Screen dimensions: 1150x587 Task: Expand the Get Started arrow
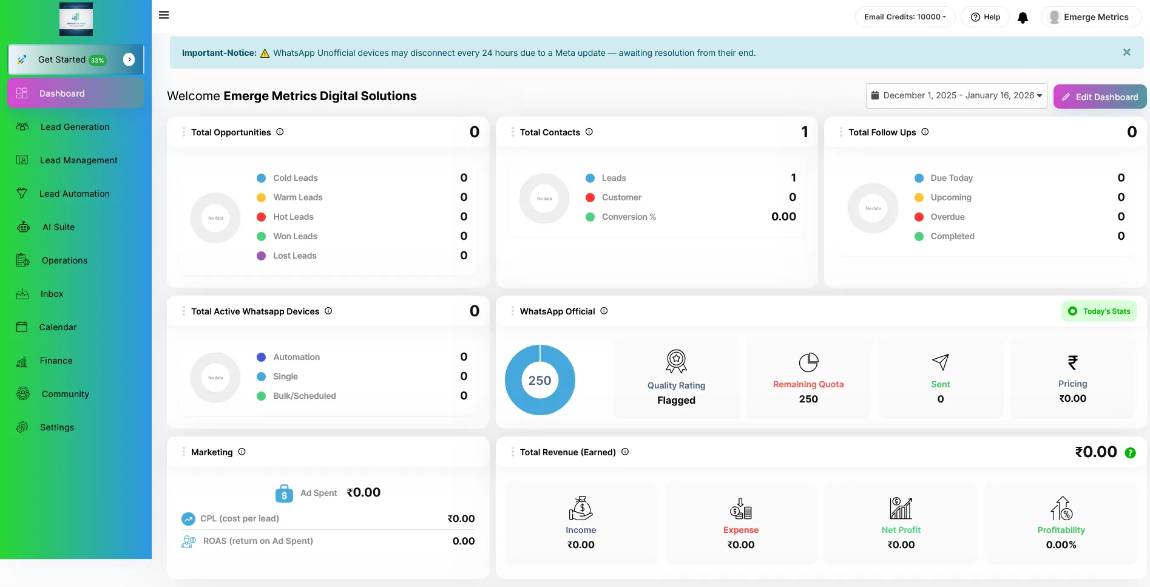click(129, 59)
